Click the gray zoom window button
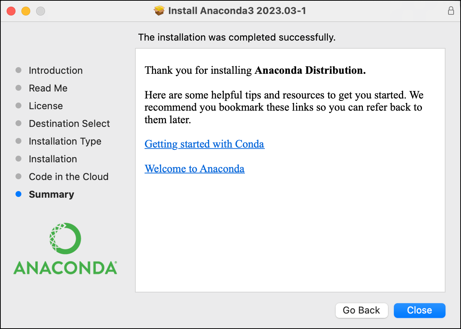Screen dimensions: 461x329 pyautogui.click(x=41, y=11)
